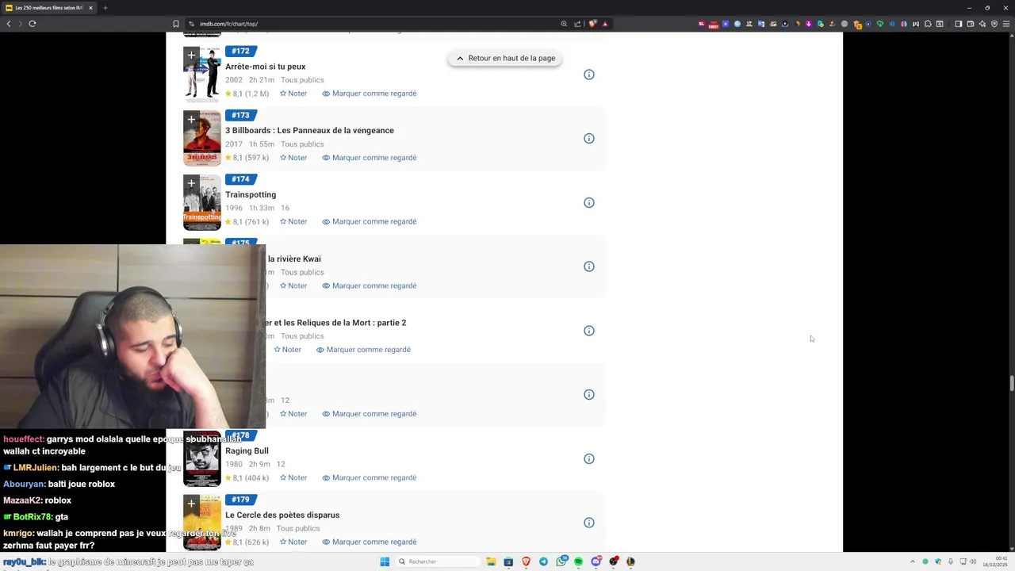
Task: Go back with browser back arrow
Action: [9, 24]
